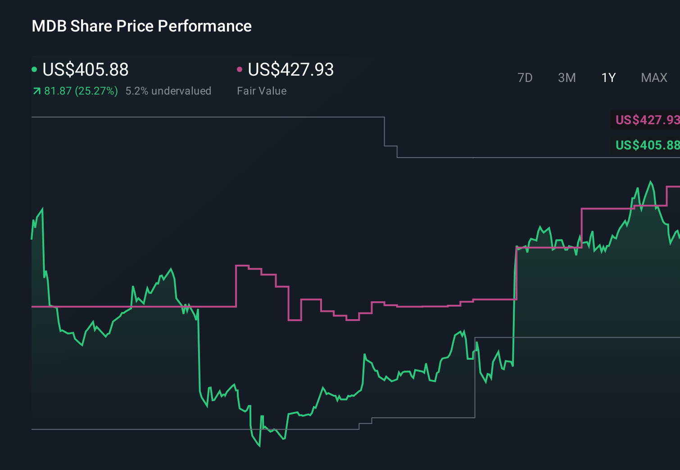
Task: Toggle the Fair Value series visibility
Action: (x=290, y=70)
